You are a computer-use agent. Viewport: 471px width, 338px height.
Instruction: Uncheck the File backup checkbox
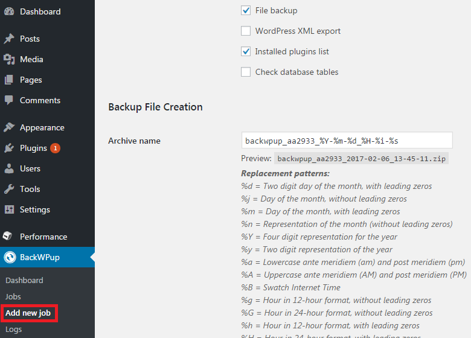[x=246, y=10]
